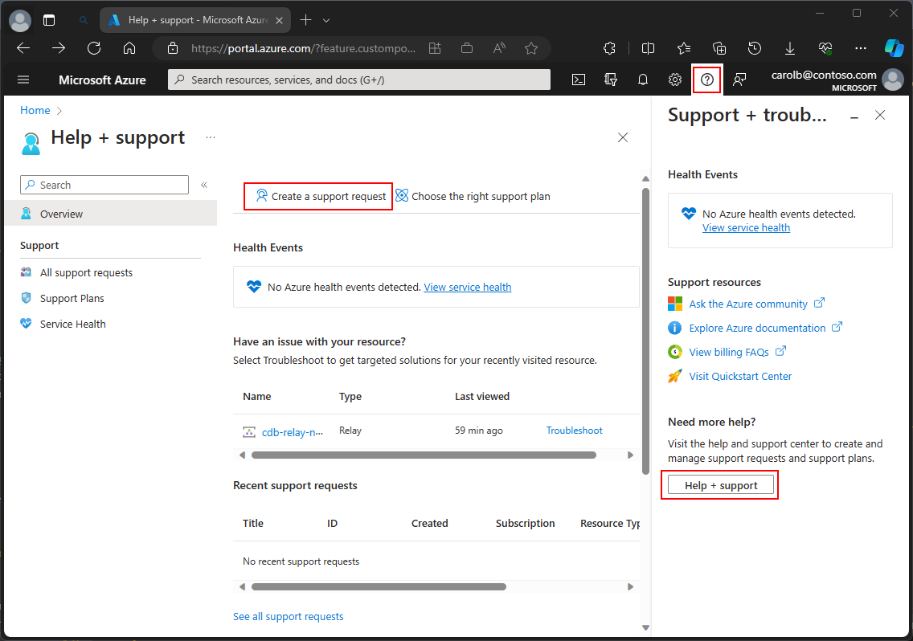Click the resource table horizontal scrollbar

point(424,455)
